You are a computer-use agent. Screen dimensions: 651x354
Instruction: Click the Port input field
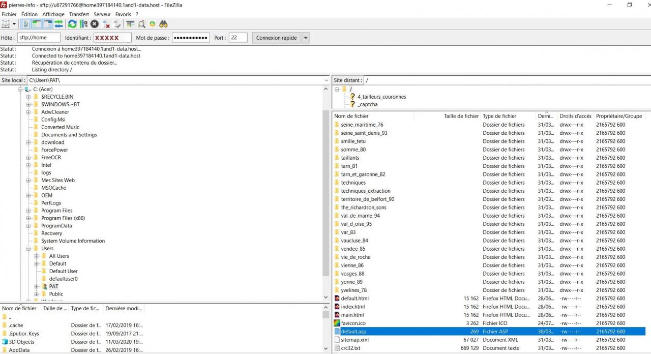[x=238, y=38]
